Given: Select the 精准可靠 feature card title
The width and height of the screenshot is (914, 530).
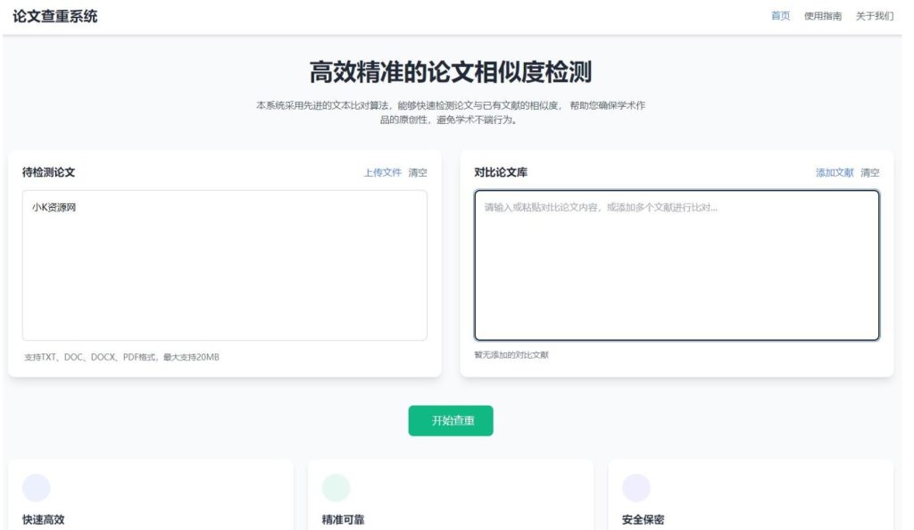Looking at the screenshot, I should [x=344, y=520].
